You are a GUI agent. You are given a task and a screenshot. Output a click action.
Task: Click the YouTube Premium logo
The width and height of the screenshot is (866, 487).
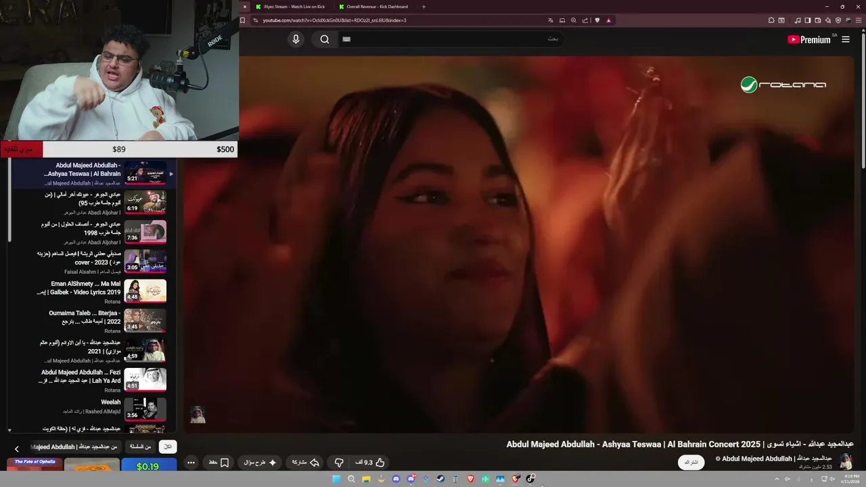point(809,39)
